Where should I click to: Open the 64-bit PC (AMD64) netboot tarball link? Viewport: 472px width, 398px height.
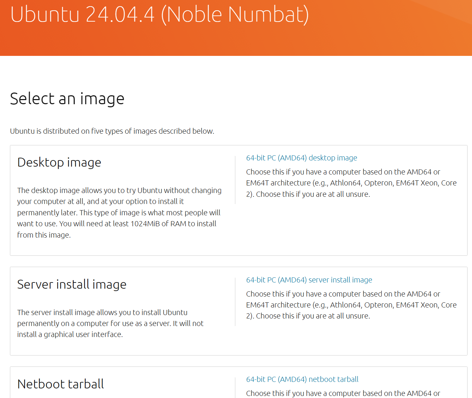(x=302, y=379)
